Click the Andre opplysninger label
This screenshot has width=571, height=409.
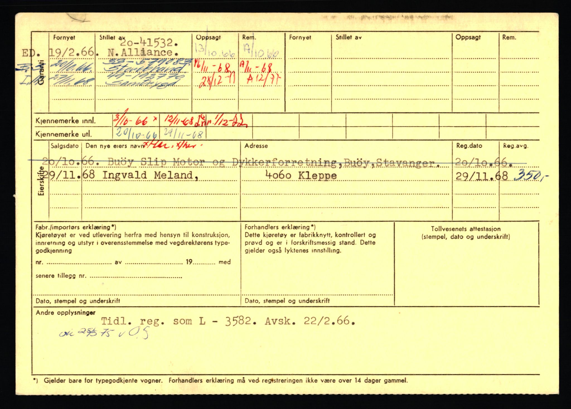(66, 313)
